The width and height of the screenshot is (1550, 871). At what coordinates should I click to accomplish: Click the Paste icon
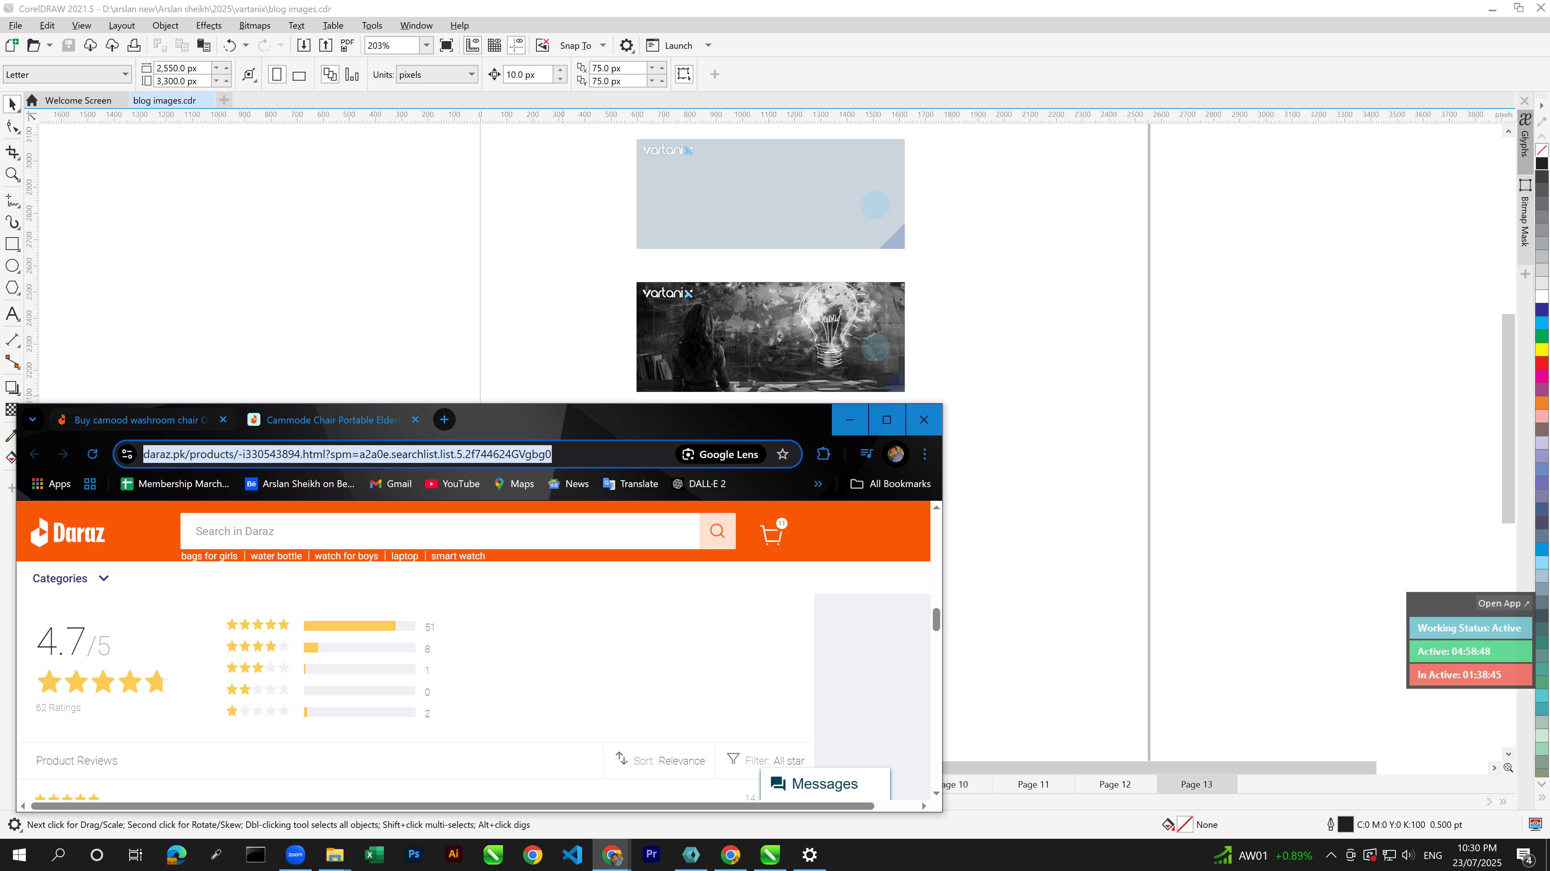tap(204, 45)
